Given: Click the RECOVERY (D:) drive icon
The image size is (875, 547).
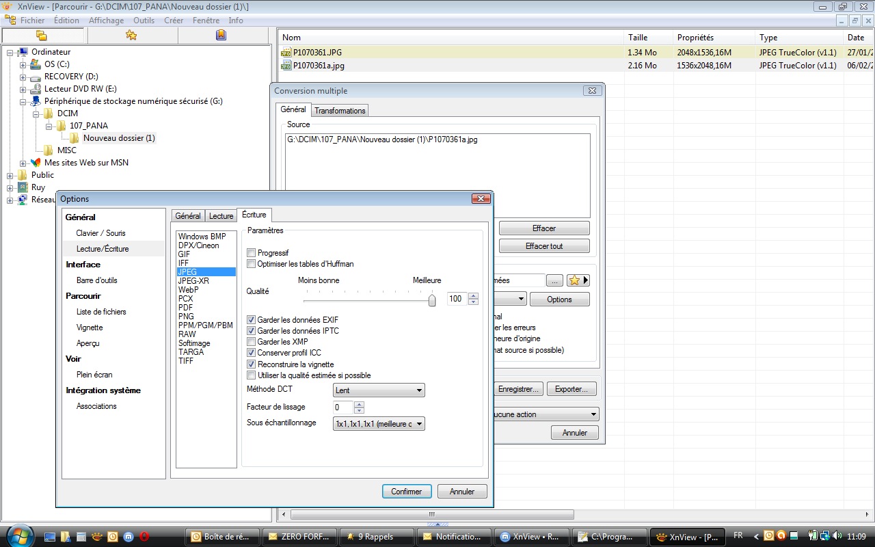Looking at the screenshot, I should (x=36, y=77).
